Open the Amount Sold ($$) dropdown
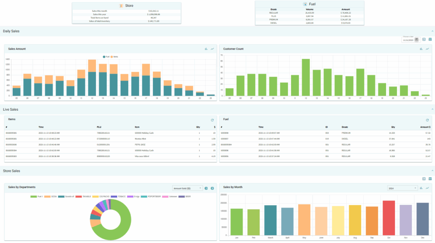Image resolution: width=435 pixels, height=243 pixels. click(187, 188)
